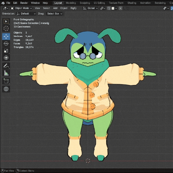This screenshot has height=173, width=173.
Task: Choose the Move tool
Action: coord(6,36)
